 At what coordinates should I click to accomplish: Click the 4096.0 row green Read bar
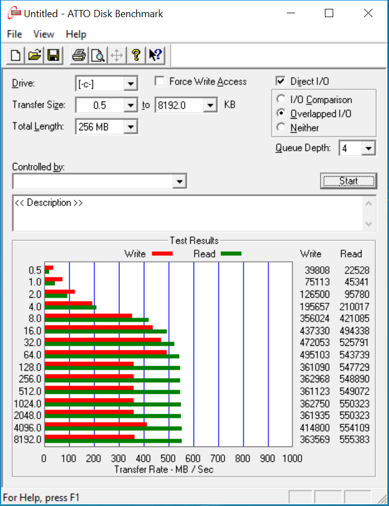coord(113,429)
